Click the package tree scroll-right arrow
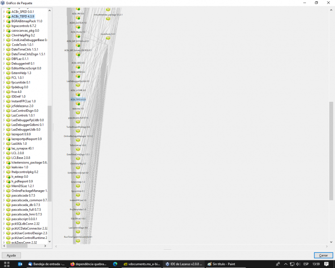Viewport: 335px width, 268px height. click(x=45, y=246)
